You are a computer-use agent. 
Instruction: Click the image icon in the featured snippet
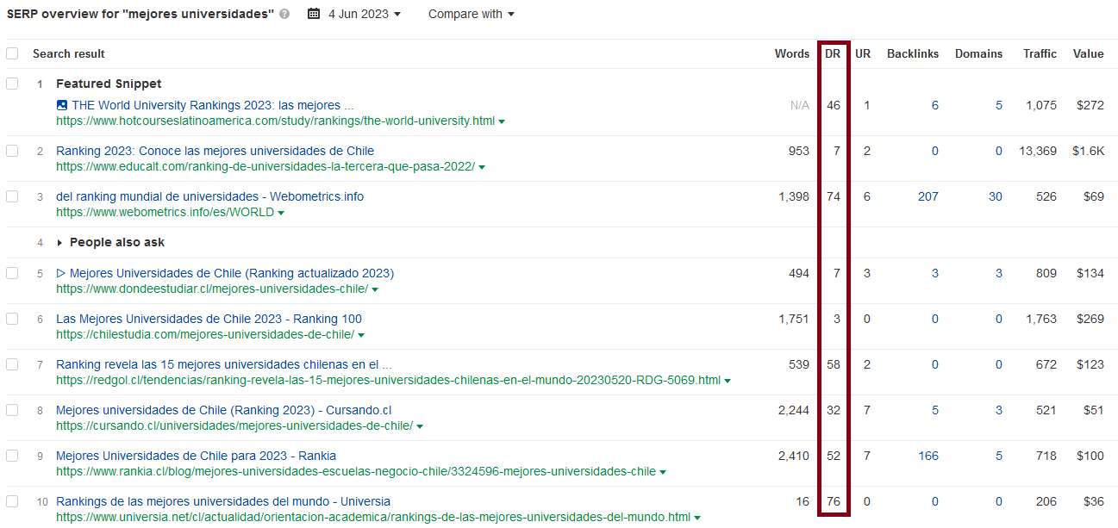pyautogui.click(x=62, y=105)
